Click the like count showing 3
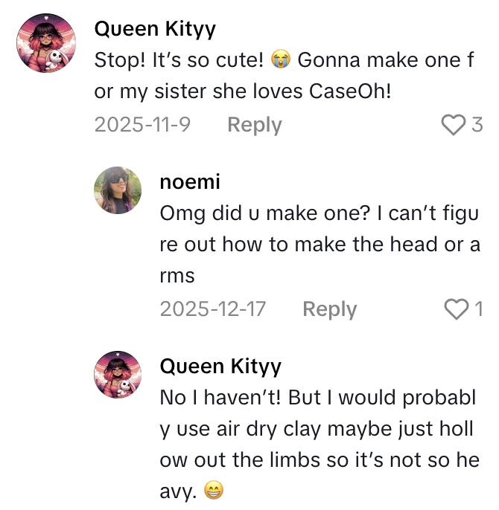Image resolution: width=499 pixels, height=510 pixels. click(x=477, y=125)
